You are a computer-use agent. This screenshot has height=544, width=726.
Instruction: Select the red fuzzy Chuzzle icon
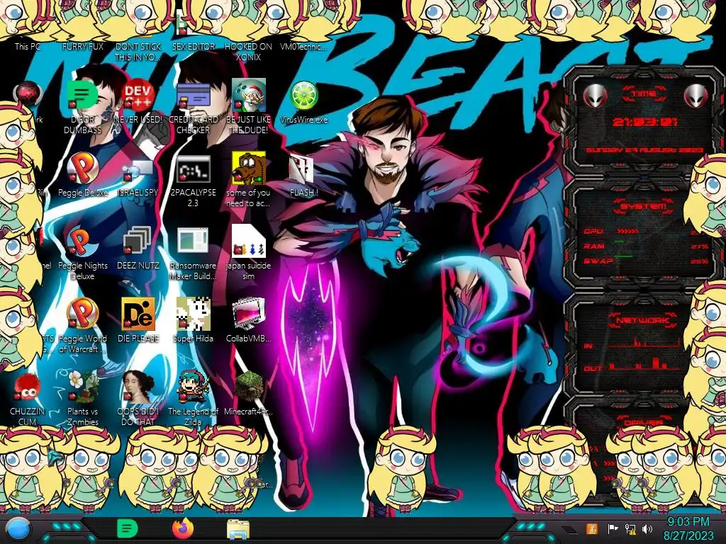(27, 387)
